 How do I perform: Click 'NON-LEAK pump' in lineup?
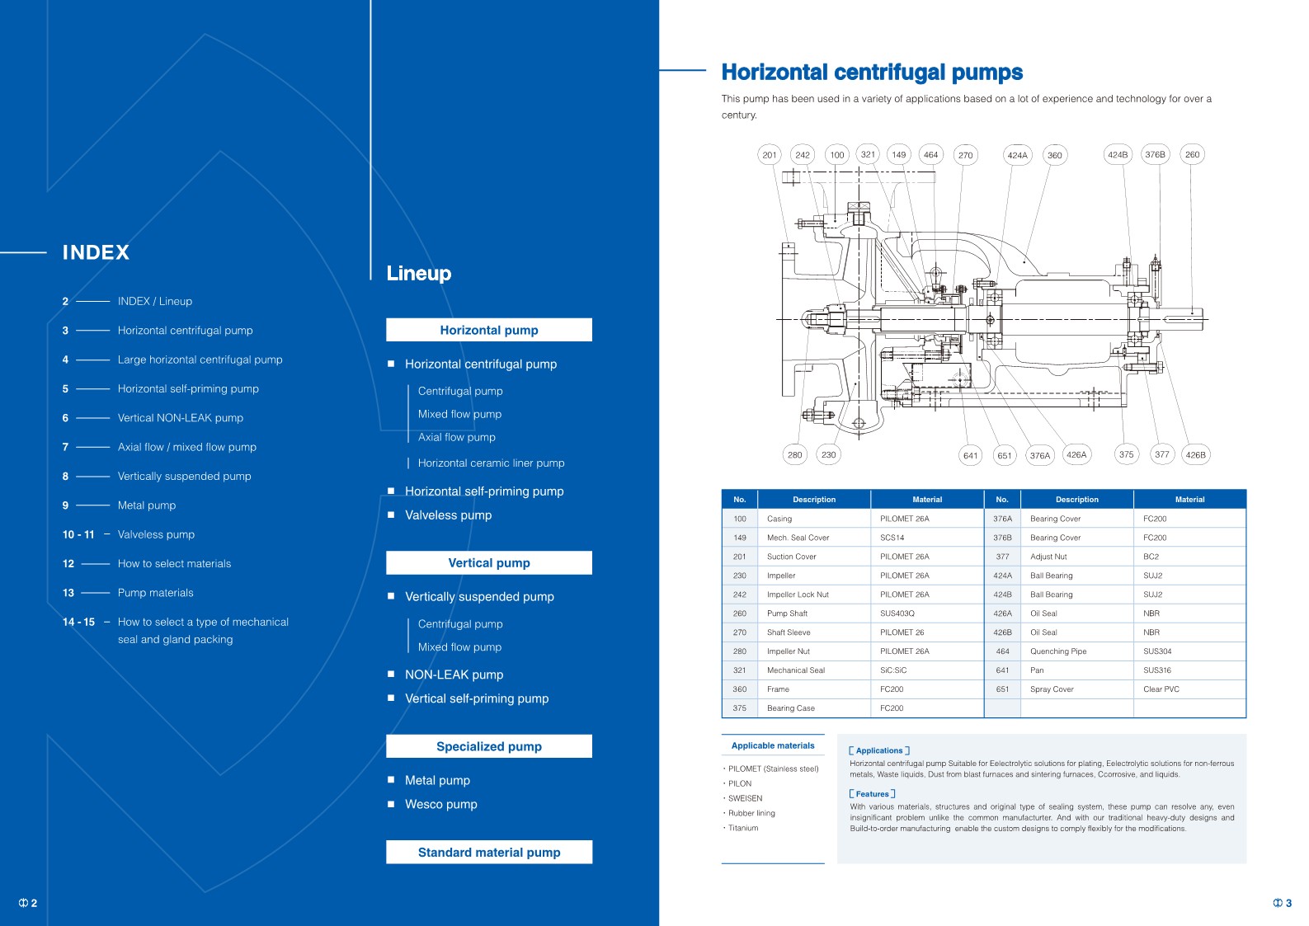(454, 675)
